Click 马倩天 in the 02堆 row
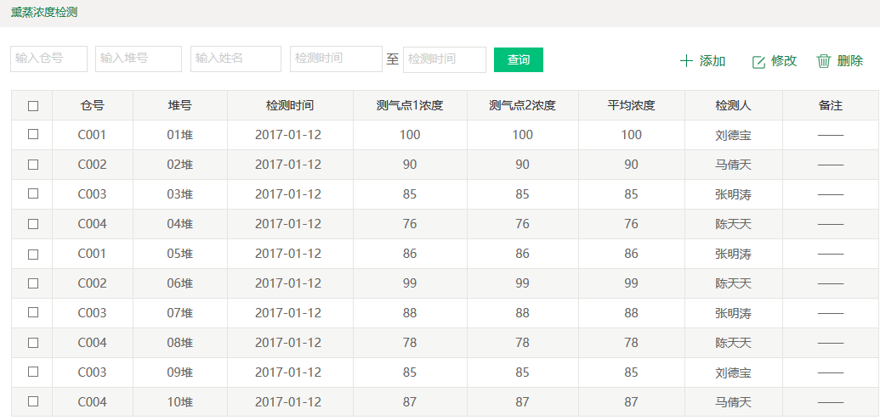Image resolution: width=880 pixels, height=420 pixels. click(x=733, y=165)
